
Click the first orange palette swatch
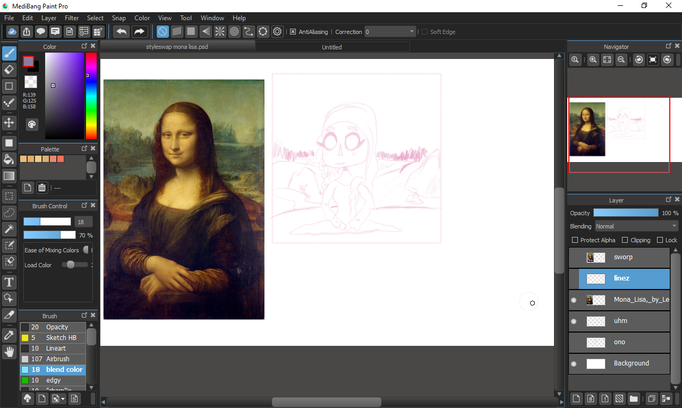coord(23,159)
